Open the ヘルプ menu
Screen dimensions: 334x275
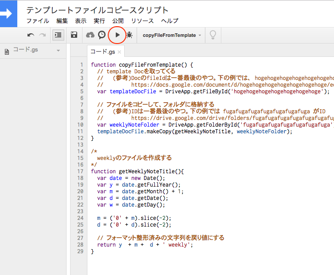[x=169, y=21]
